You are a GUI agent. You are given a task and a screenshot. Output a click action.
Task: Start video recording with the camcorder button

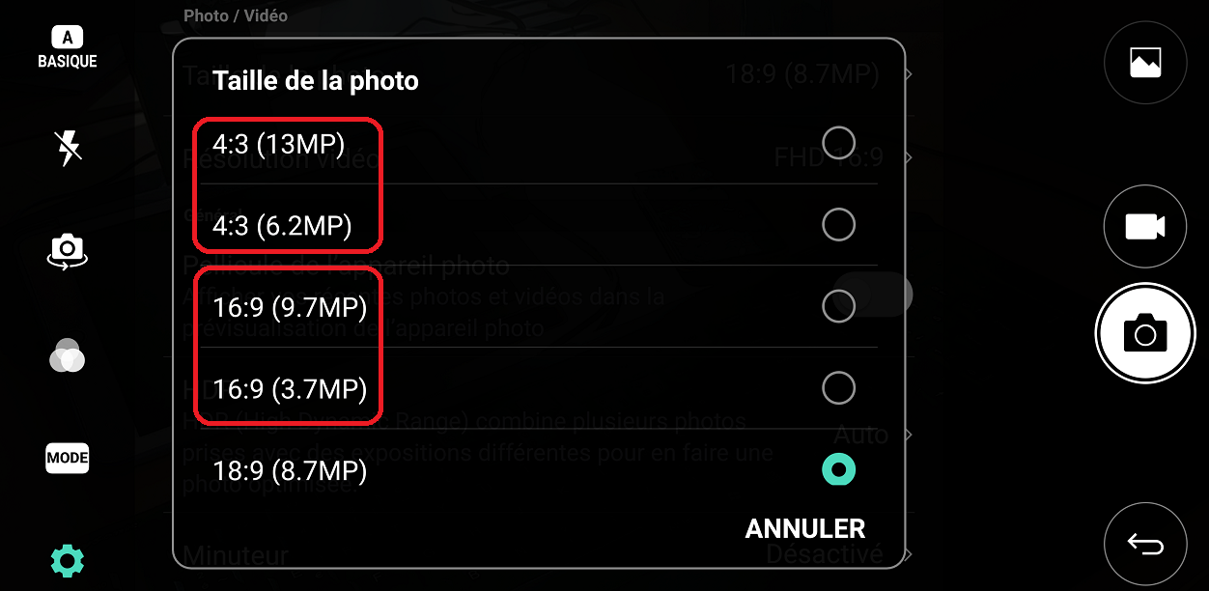(x=1145, y=227)
